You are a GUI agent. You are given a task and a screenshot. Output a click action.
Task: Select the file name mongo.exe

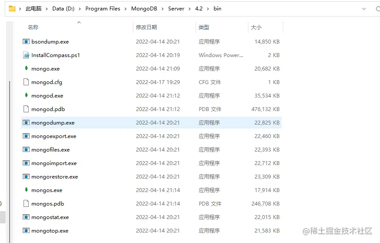tap(45, 69)
